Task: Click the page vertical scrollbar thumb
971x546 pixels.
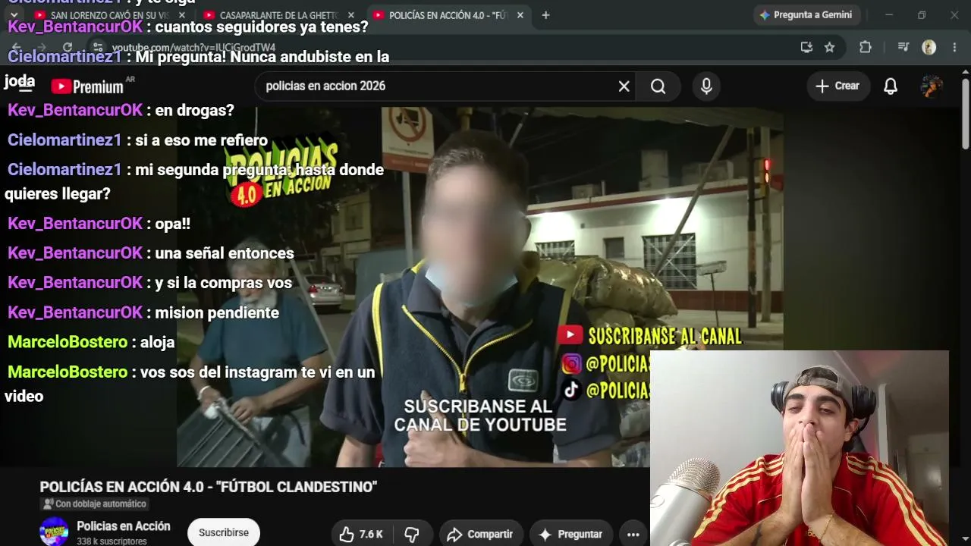Action: pyautogui.click(x=965, y=114)
